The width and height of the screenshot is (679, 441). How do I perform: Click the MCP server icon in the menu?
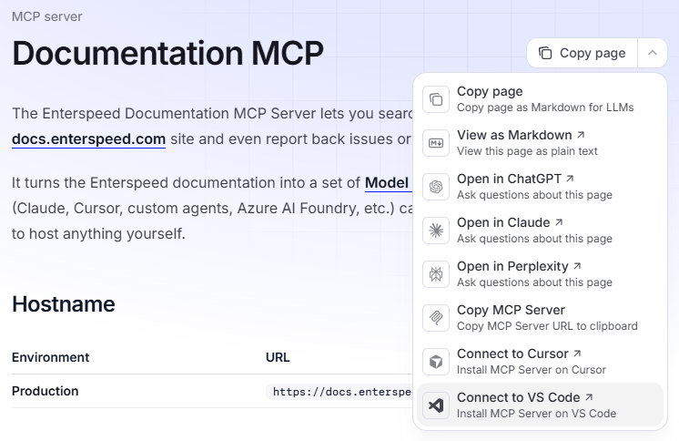pyautogui.click(x=436, y=318)
